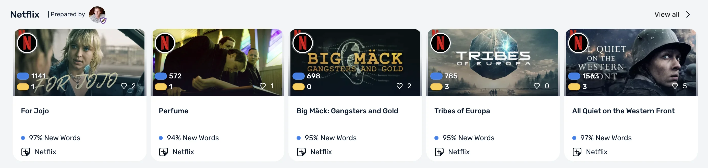Viewport: 708px width, 168px height.
Task: Open All Quiet on the Western Front title
Action: coord(623,111)
